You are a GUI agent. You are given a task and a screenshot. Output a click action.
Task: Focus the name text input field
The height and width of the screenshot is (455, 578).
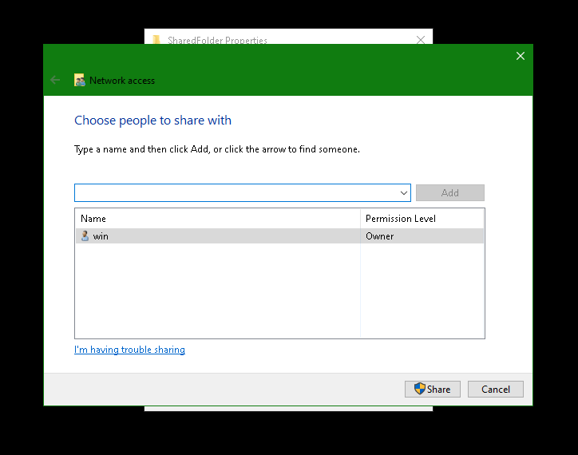236,193
